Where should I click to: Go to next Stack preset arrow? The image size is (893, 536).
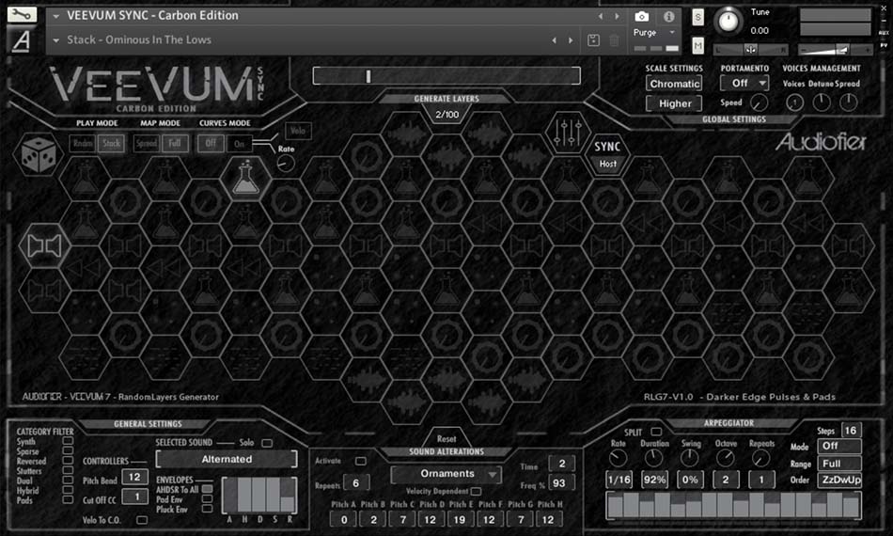coord(571,40)
